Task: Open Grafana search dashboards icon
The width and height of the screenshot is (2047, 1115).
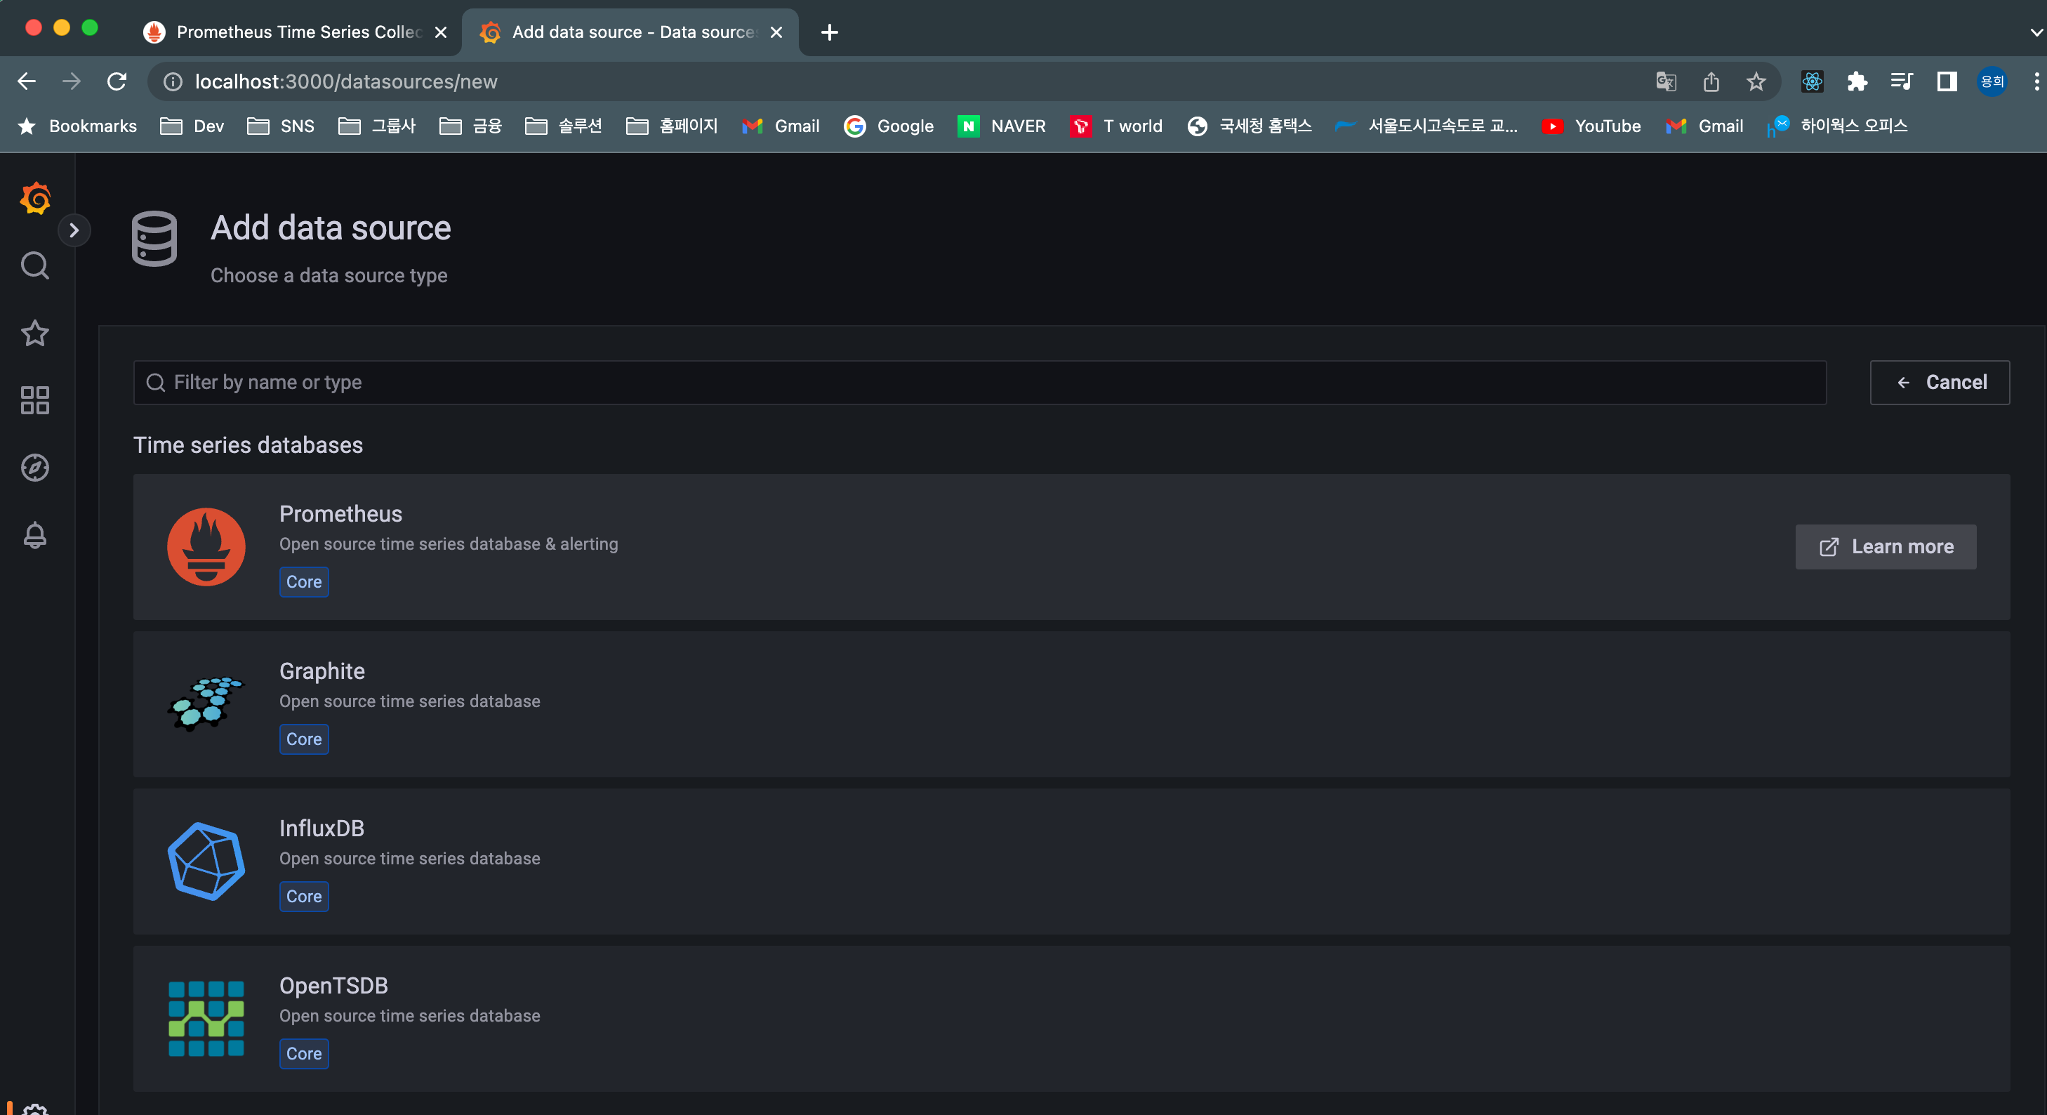Action: (35, 265)
